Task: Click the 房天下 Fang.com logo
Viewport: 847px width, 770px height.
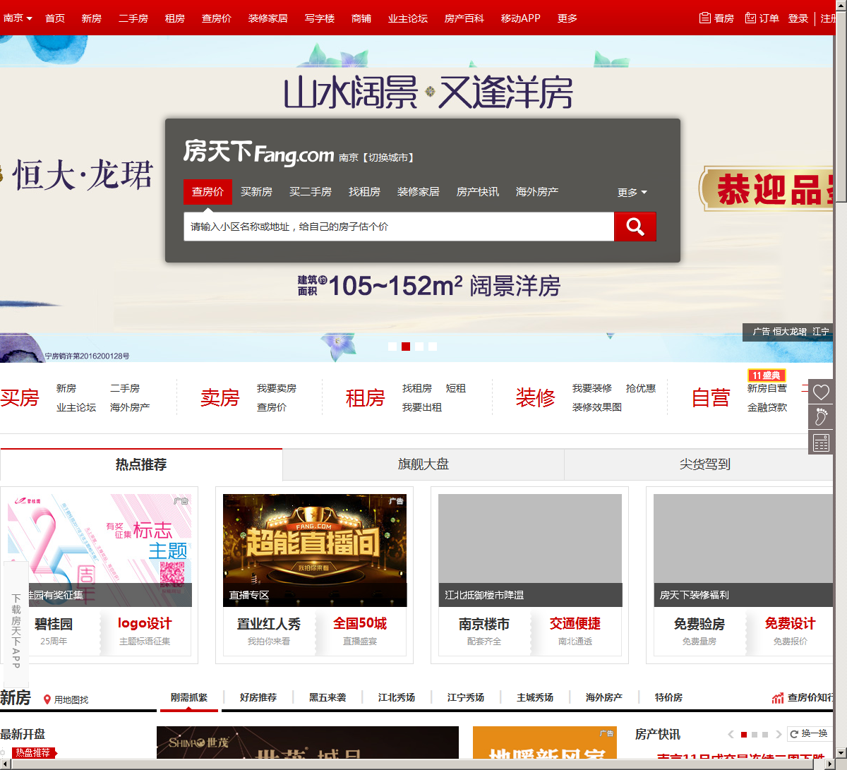Action: 258,152
